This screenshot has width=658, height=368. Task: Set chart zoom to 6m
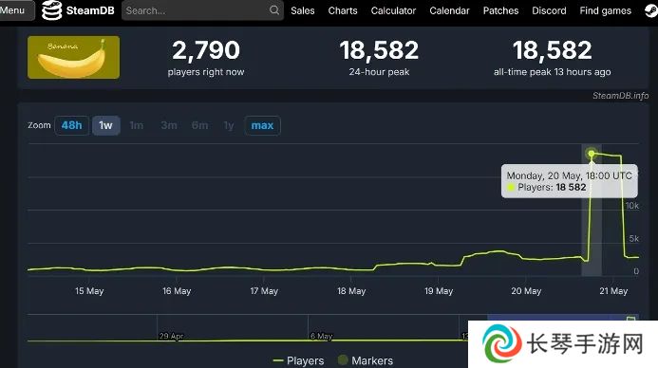click(x=199, y=125)
